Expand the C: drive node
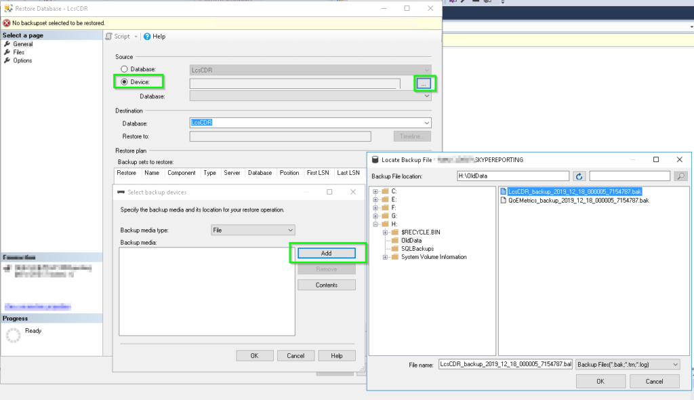This screenshot has width=694, height=400. tap(375, 191)
